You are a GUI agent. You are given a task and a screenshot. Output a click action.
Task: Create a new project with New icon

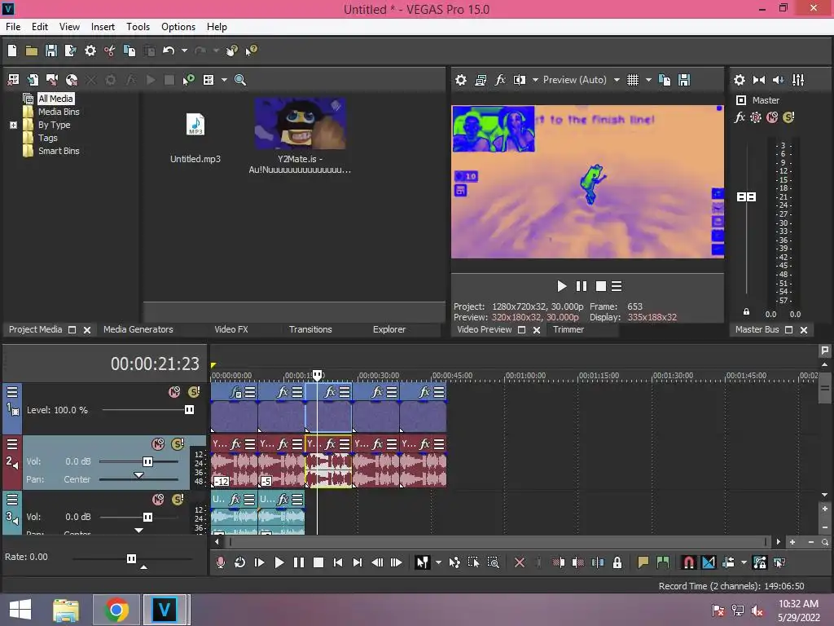12,51
